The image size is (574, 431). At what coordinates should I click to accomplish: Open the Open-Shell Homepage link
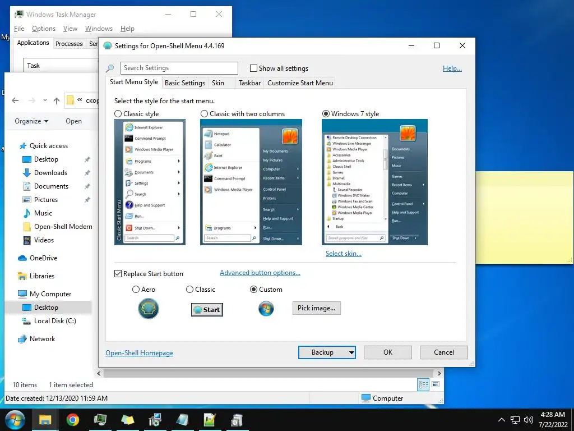pos(140,353)
